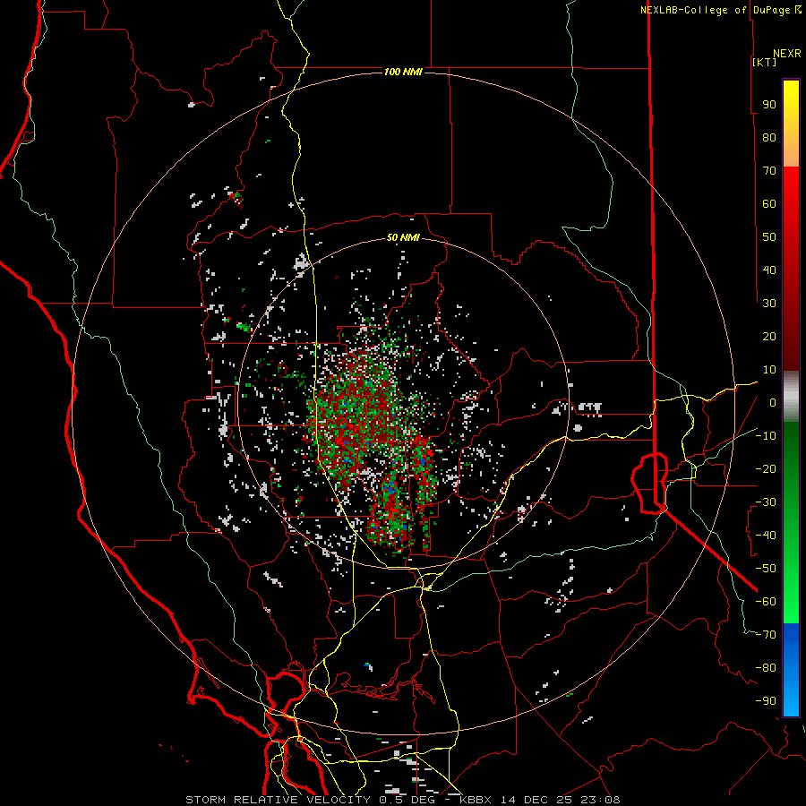Click the -60 tick label on the color scale
Screen dimensions: 806x806
766,602
